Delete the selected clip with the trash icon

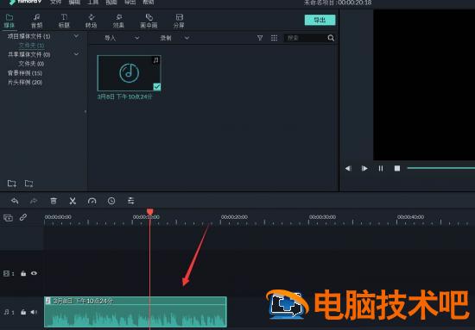54,201
